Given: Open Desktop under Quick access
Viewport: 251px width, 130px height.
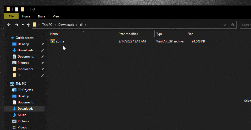Looking at the screenshot, I should click(23, 44).
